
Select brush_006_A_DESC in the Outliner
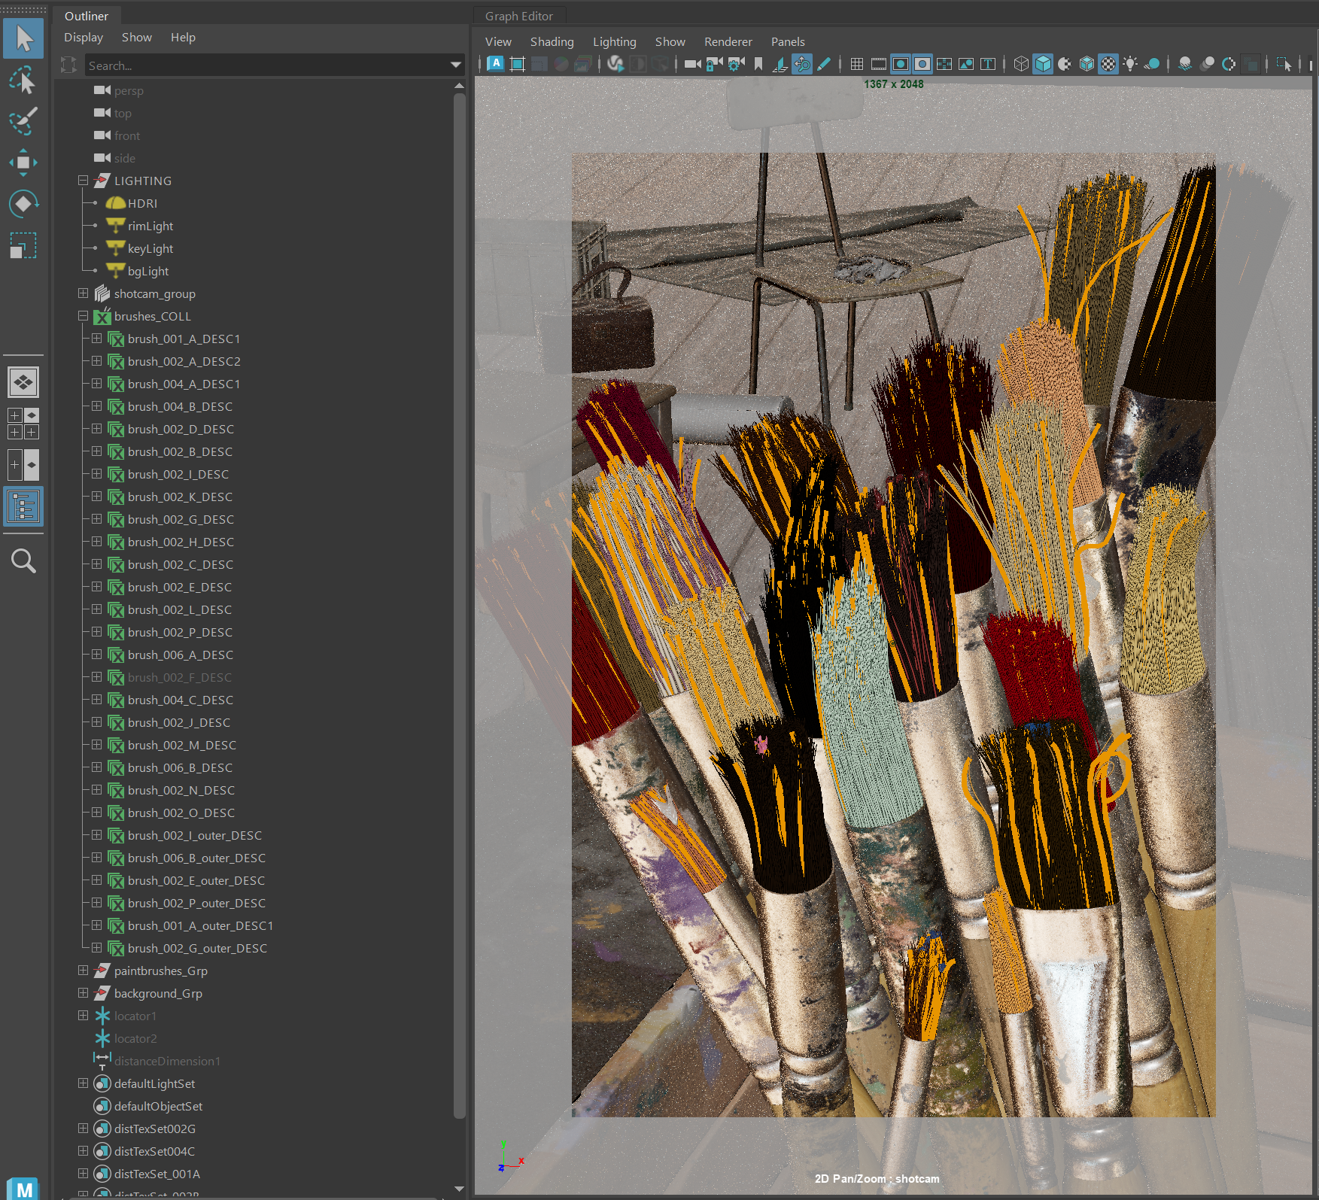click(180, 655)
